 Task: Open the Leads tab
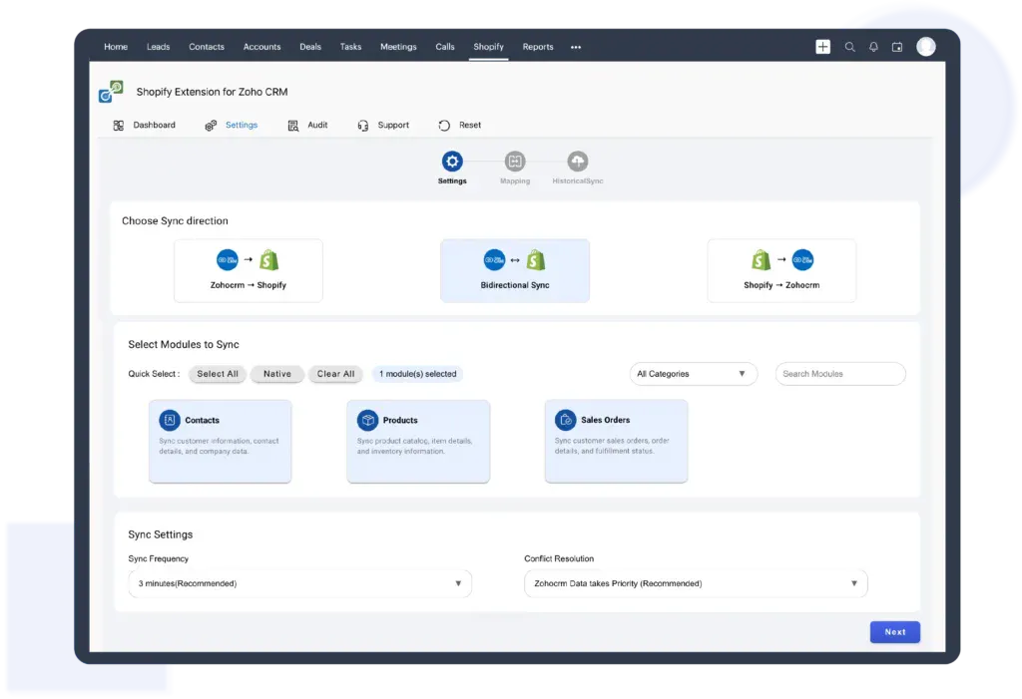pos(159,47)
